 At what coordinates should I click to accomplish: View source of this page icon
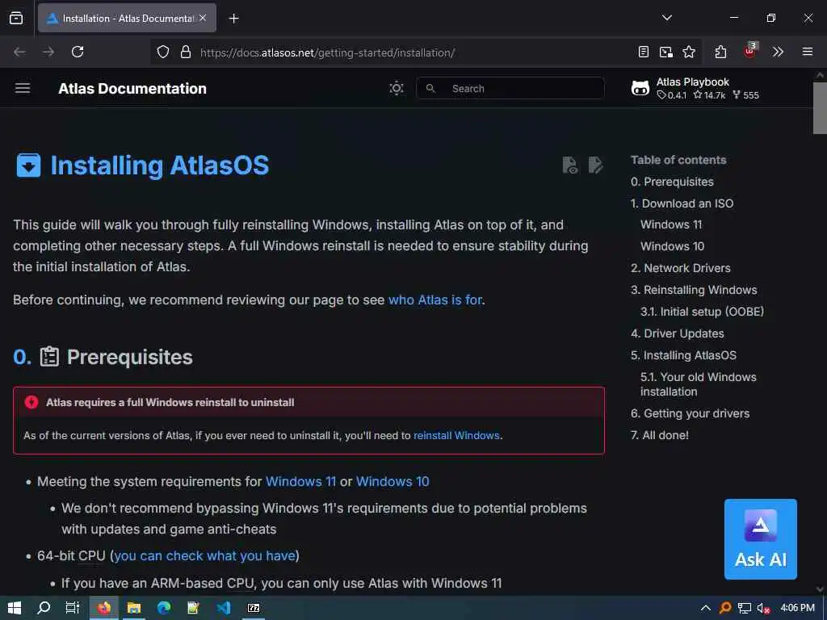pos(569,165)
